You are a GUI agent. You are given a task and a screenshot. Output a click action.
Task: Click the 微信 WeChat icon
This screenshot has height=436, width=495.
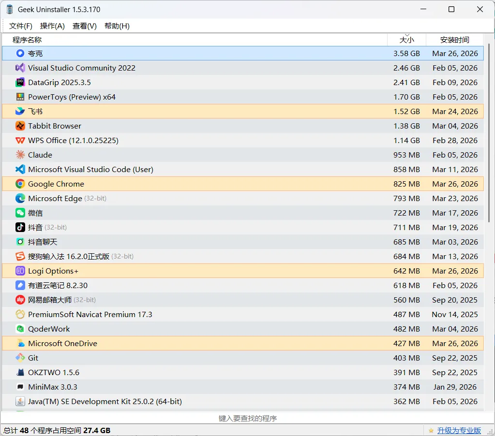[x=20, y=213]
